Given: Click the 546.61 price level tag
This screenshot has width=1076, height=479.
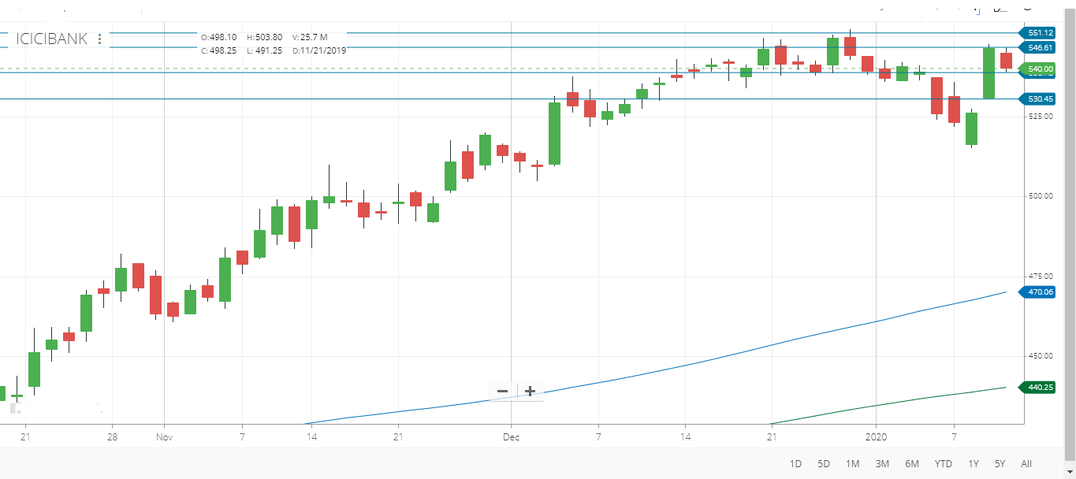Looking at the screenshot, I should click(x=1041, y=48).
